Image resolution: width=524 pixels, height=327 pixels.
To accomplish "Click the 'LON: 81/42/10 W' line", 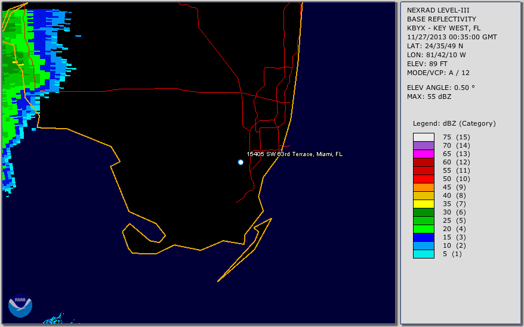I will (436, 55).
